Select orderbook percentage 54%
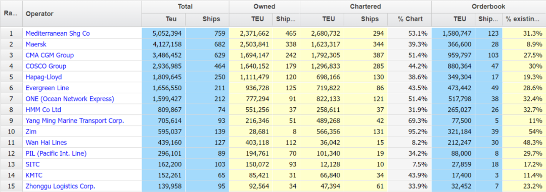 [x=535, y=132]
